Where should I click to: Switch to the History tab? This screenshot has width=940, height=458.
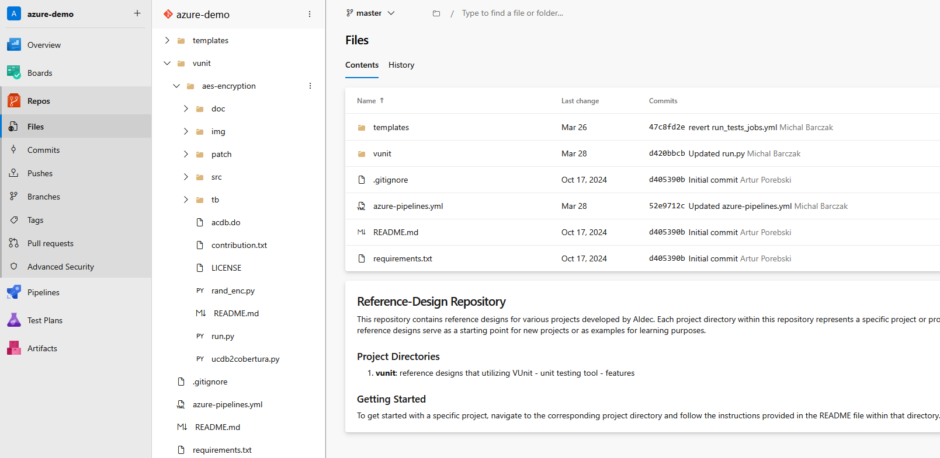(x=401, y=65)
